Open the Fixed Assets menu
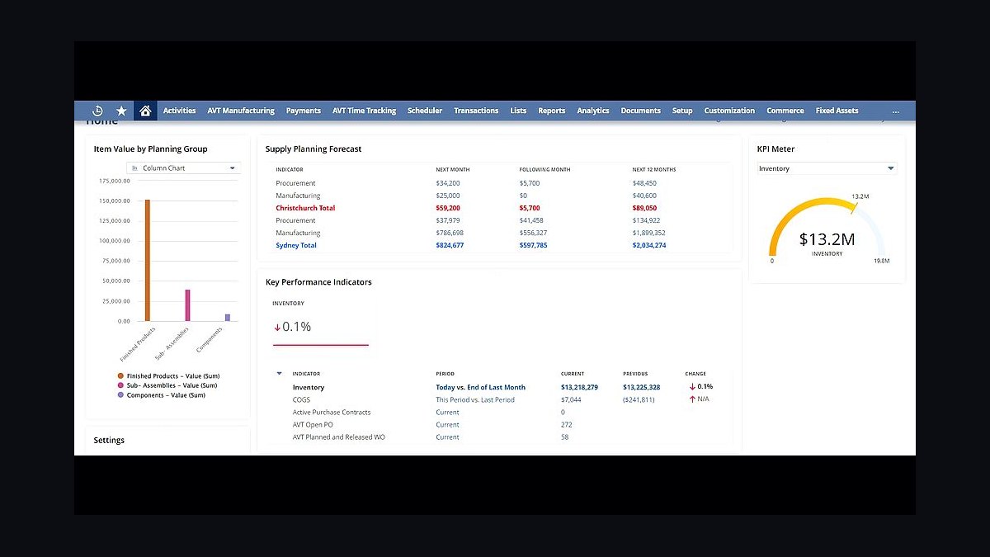990x557 pixels. [x=837, y=111]
